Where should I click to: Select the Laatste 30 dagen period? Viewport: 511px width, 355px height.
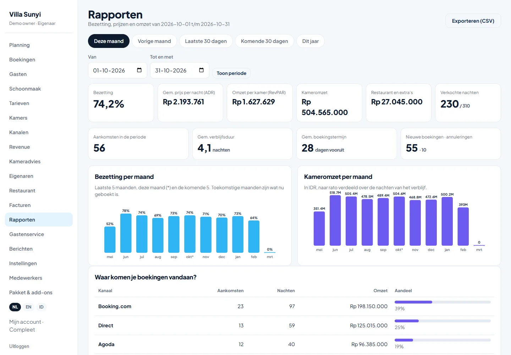(206, 41)
